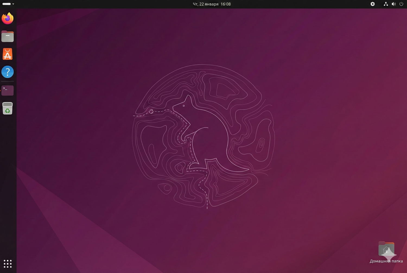Expand the top-left indicator dropdown arrow
The height and width of the screenshot is (273, 407).
point(12,4)
